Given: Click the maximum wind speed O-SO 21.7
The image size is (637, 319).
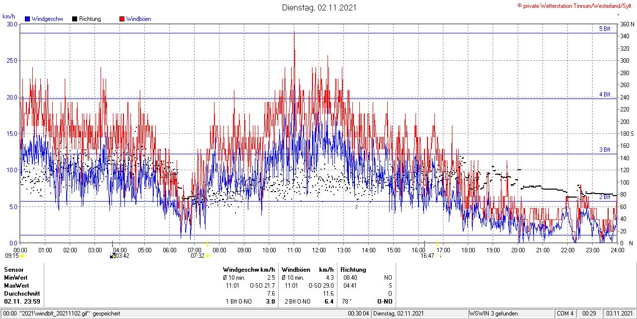Looking at the screenshot, I should point(263,286).
